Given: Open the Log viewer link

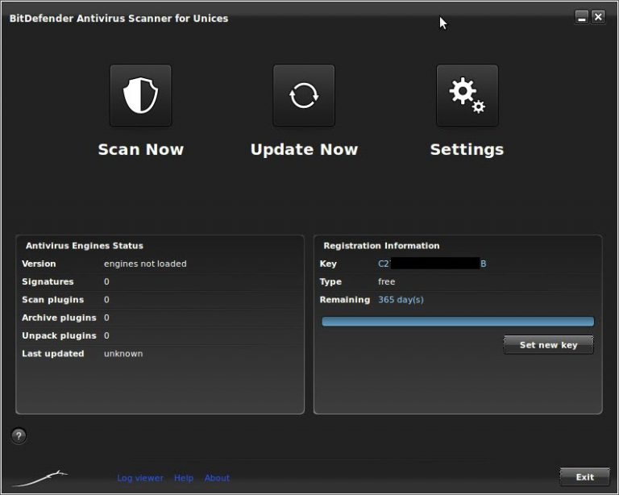Looking at the screenshot, I should [x=140, y=477].
